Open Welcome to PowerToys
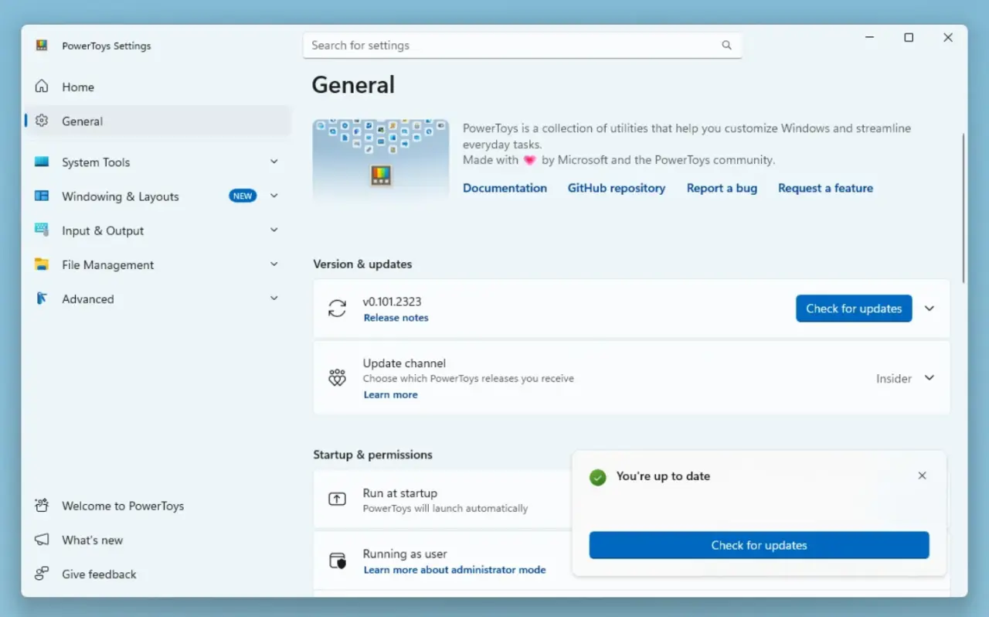Screen dimensions: 989x617 [x=158, y=506]
